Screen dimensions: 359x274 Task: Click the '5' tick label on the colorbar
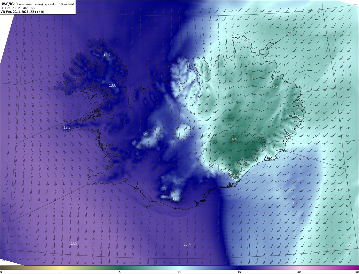[x=120, y=272]
